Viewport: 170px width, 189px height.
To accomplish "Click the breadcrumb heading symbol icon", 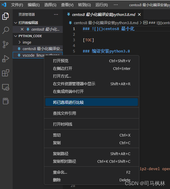I will [145, 22].
